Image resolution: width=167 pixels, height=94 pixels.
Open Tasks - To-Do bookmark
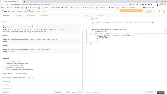[x=55, y=8]
